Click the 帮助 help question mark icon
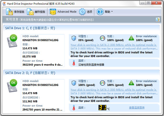Viewport: 164px width, 116px height. [x=100, y=12]
